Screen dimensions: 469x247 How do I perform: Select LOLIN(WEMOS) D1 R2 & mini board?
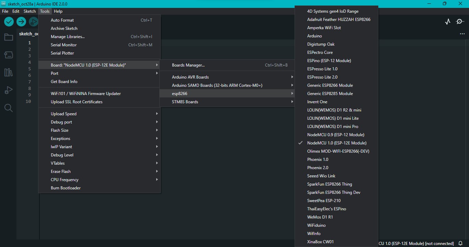click(x=336, y=110)
